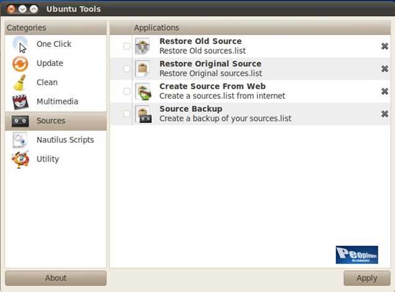The height and width of the screenshot is (292, 395).
Task: Click the Apply button
Action: click(367, 278)
